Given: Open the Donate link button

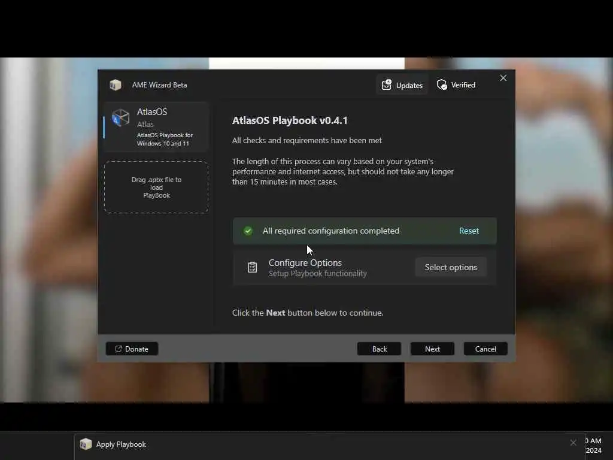Looking at the screenshot, I should pyautogui.click(x=132, y=349).
